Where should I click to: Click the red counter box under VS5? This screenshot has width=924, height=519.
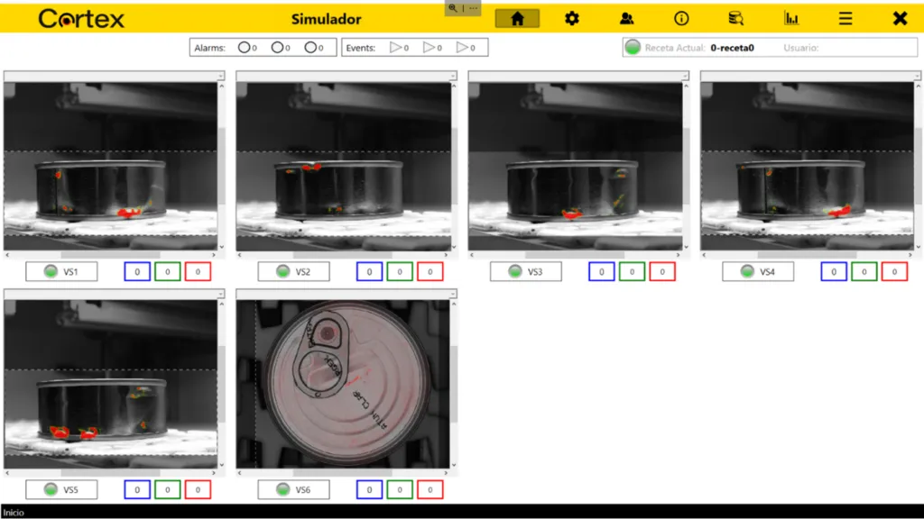198,489
